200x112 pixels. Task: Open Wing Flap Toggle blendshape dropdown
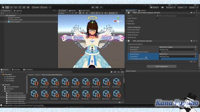tap(178, 47)
